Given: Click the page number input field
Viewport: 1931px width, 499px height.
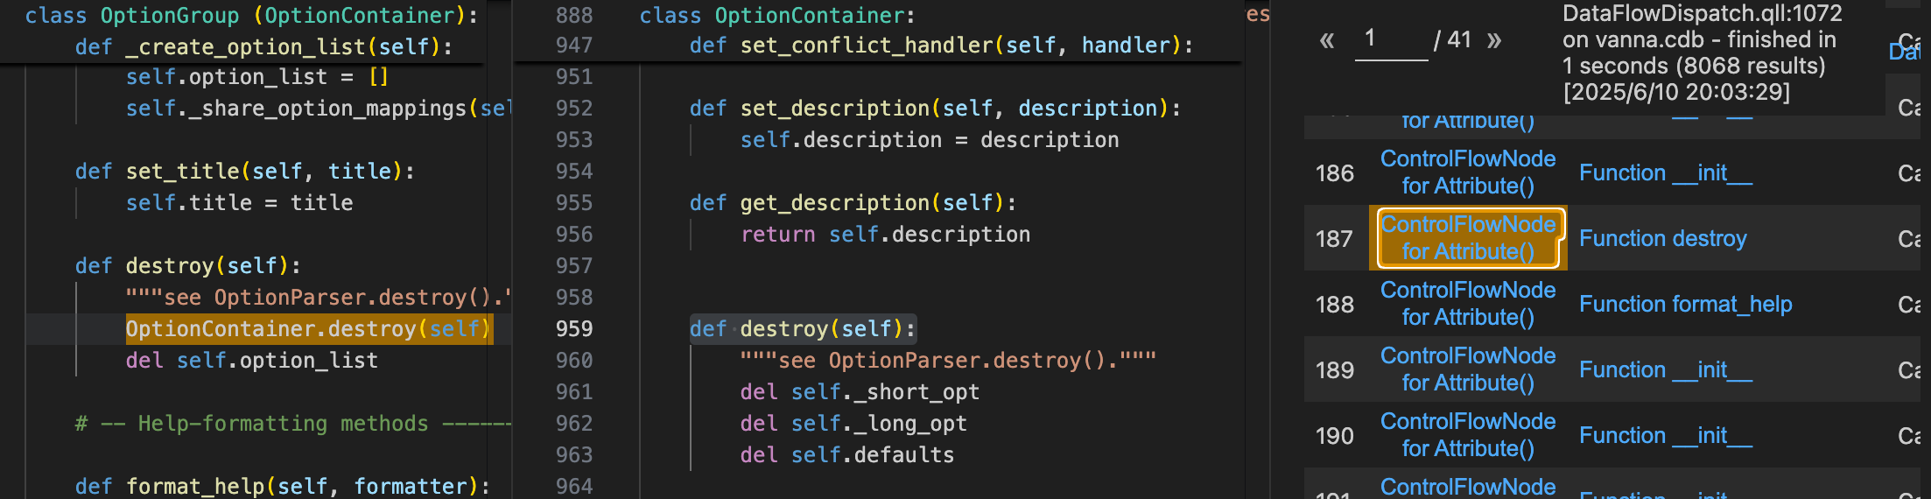Looking at the screenshot, I should pyautogui.click(x=1391, y=39).
